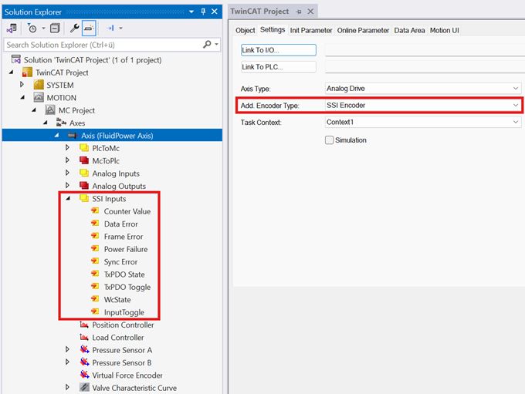Open the Data Area tab

point(409,30)
